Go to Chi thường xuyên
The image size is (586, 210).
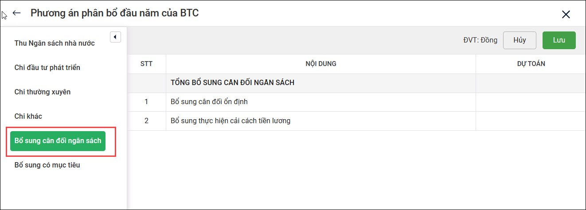pyautogui.click(x=43, y=92)
